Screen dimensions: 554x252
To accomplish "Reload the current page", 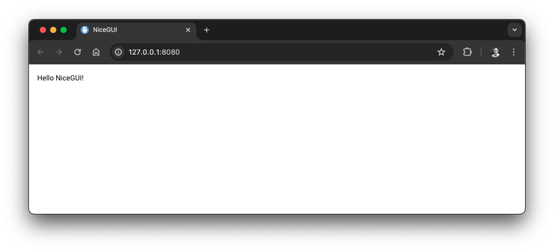I will (x=78, y=52).
